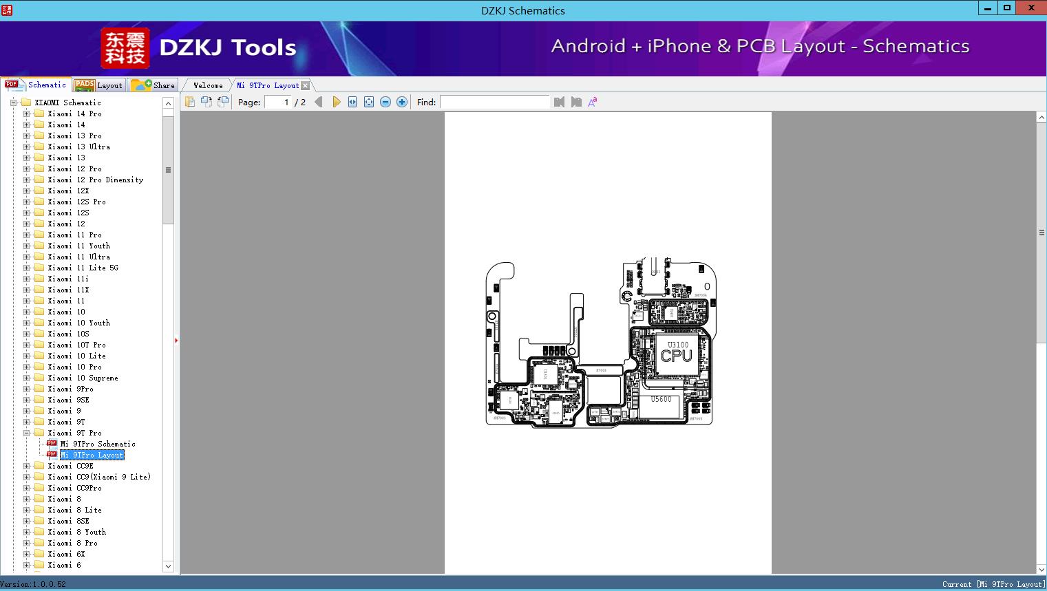Collapse the Xiaomi 9T Pro folder
The image size is (1047, 591).
[26, 433]
